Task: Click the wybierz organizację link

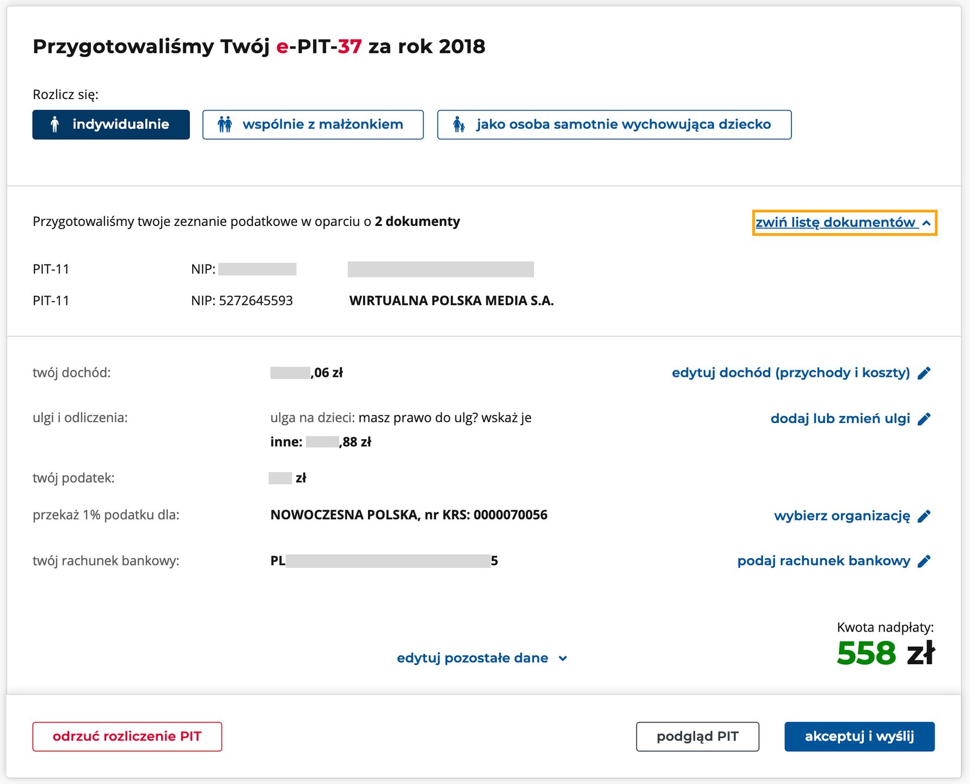Action: click(x=842, y=516)
